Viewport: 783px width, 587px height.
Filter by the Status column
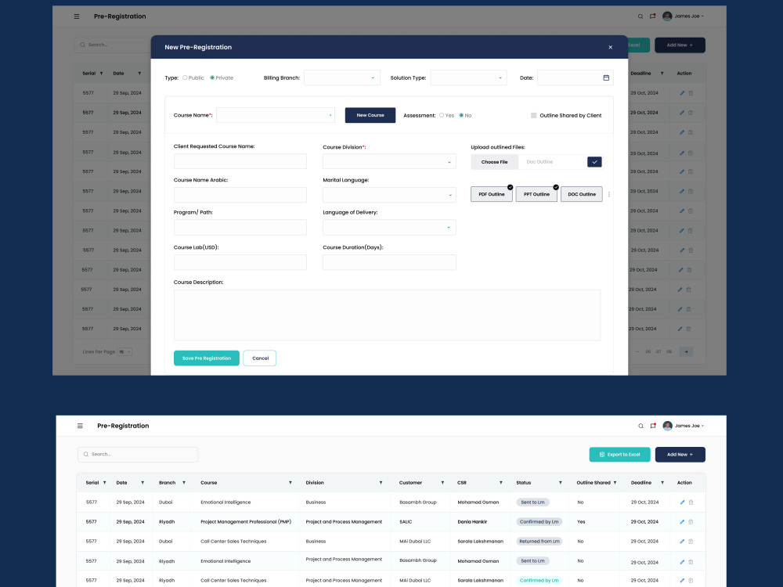[561, 483]
